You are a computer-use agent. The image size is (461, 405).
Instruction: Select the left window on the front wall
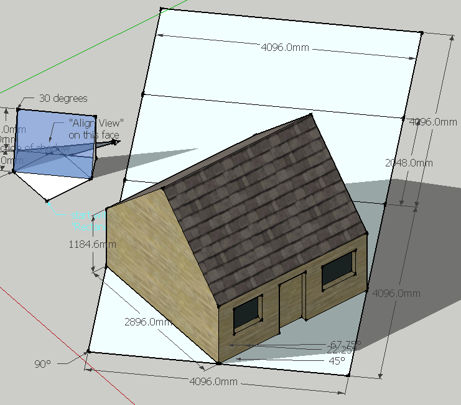pos(246,314)
